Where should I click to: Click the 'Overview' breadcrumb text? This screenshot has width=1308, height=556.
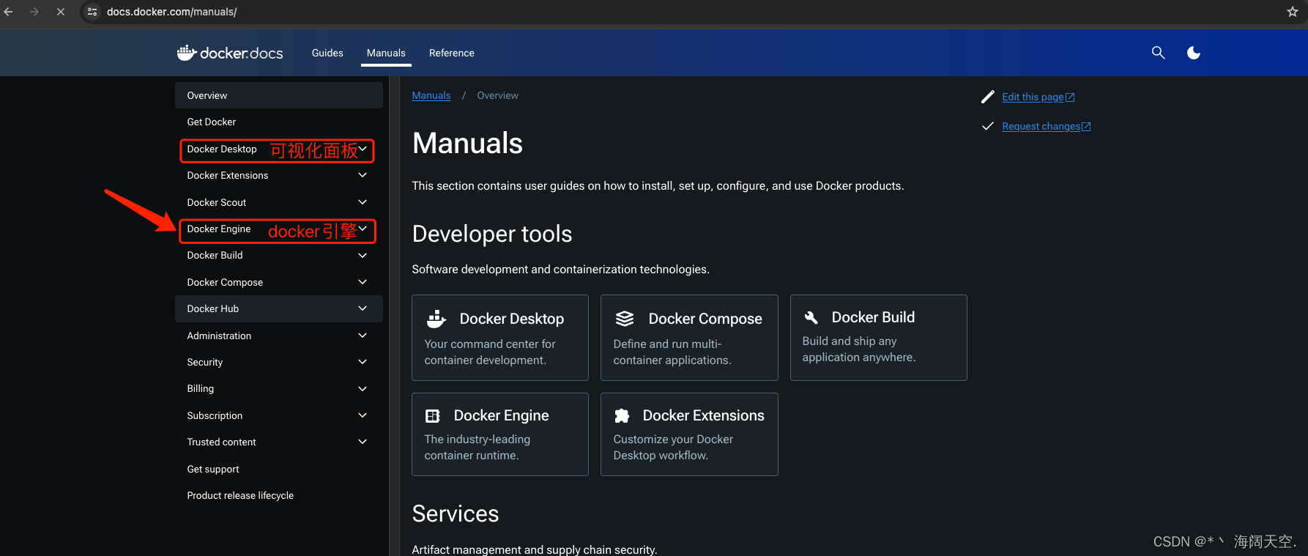click(x=498, y=95)
